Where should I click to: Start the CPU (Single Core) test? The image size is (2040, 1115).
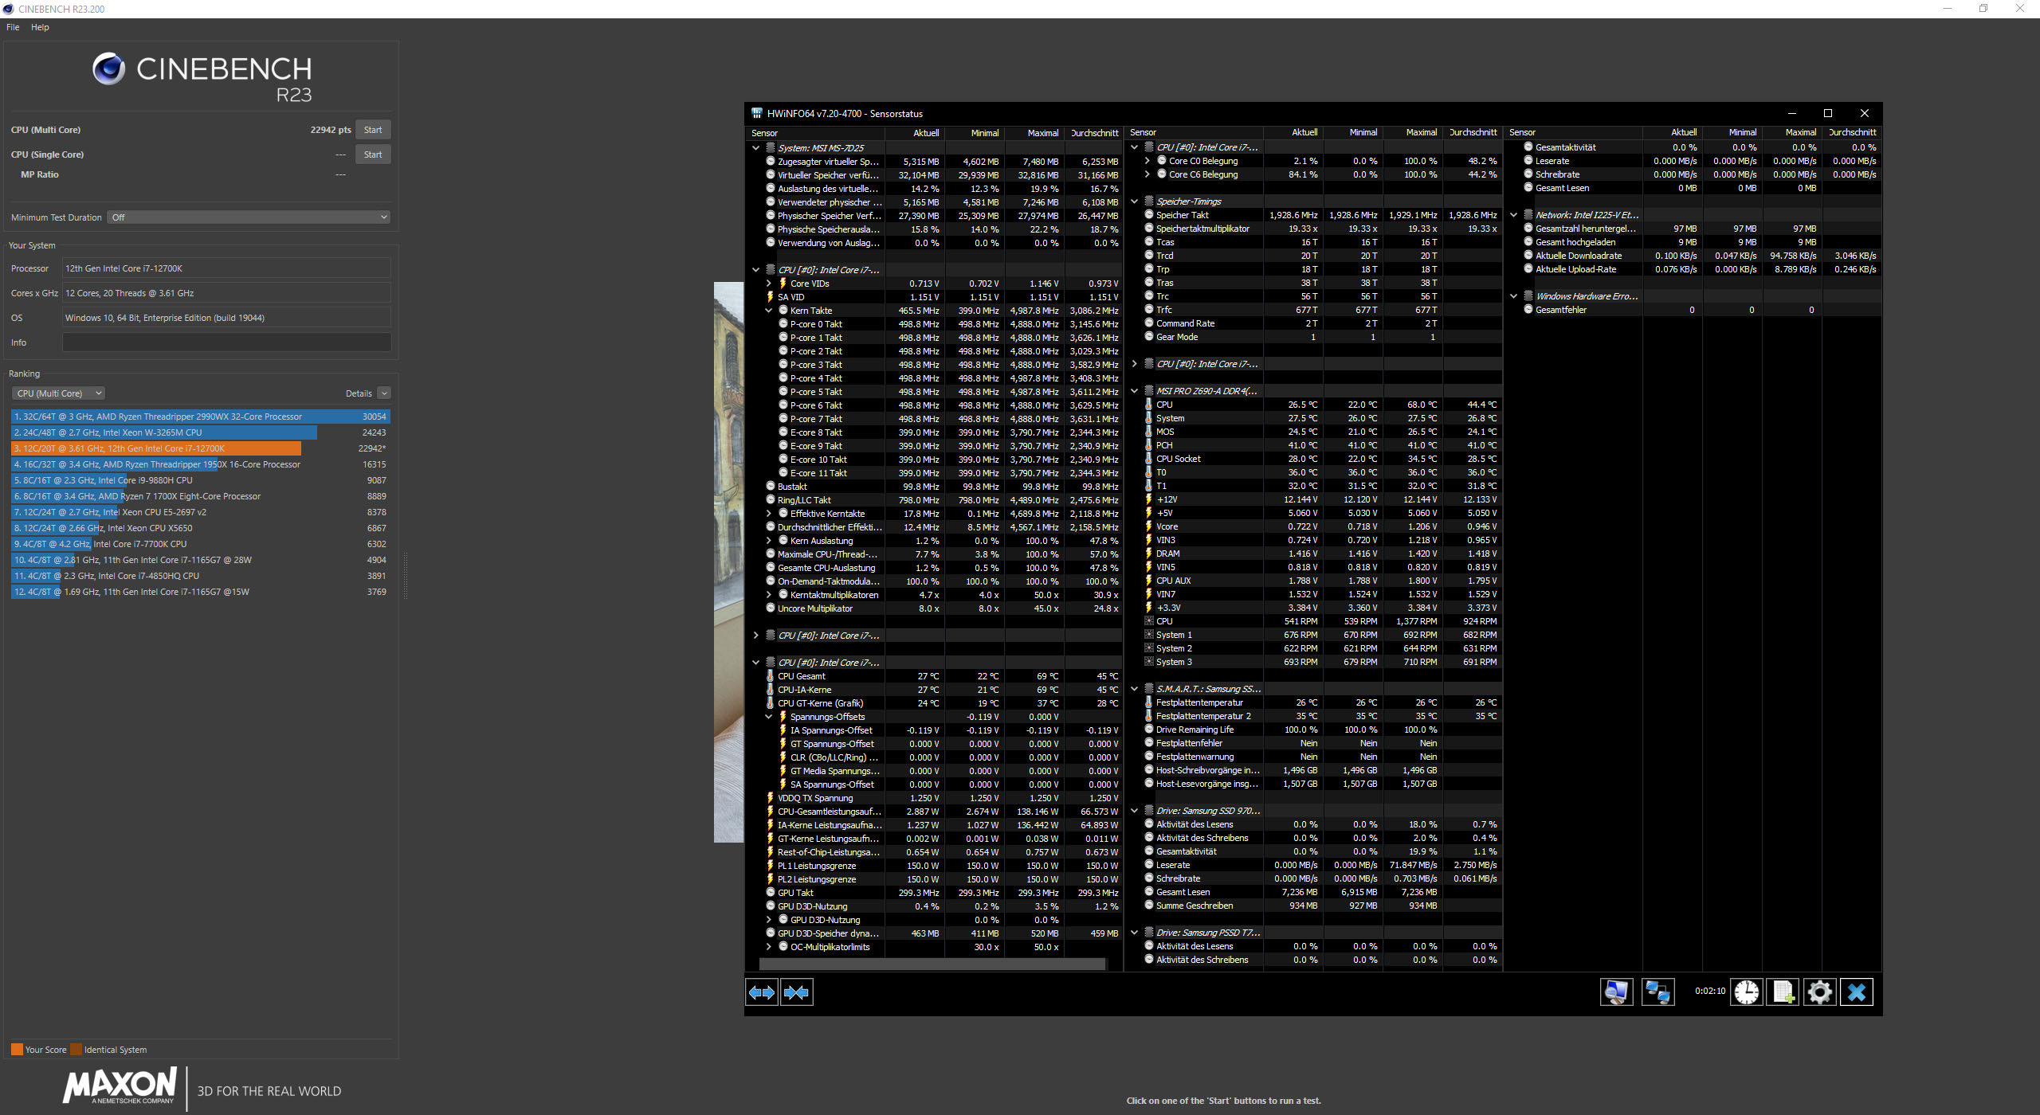click(x=373, y=155)
